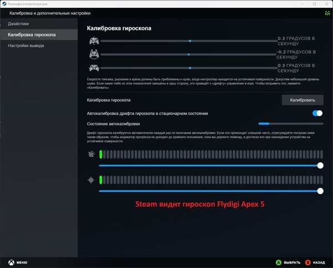The height and width of the screenshot is (268, 333).
Task: Close the controller layout window
Action: coord(327,4)
